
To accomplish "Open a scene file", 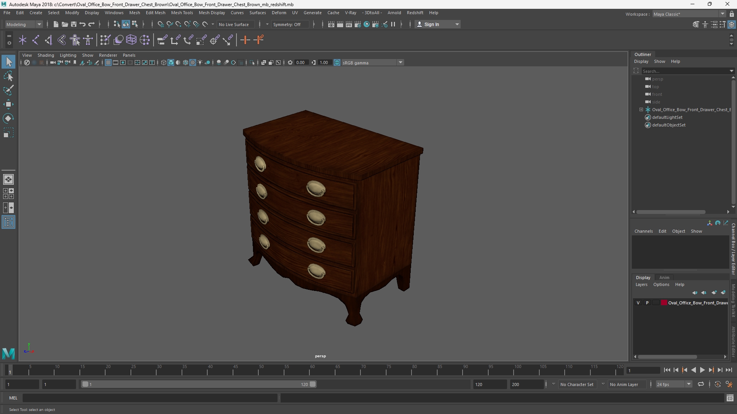I will (64, 24).
